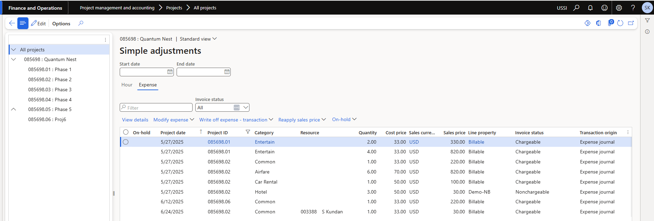Click the refresh page icon

[620, 23]
